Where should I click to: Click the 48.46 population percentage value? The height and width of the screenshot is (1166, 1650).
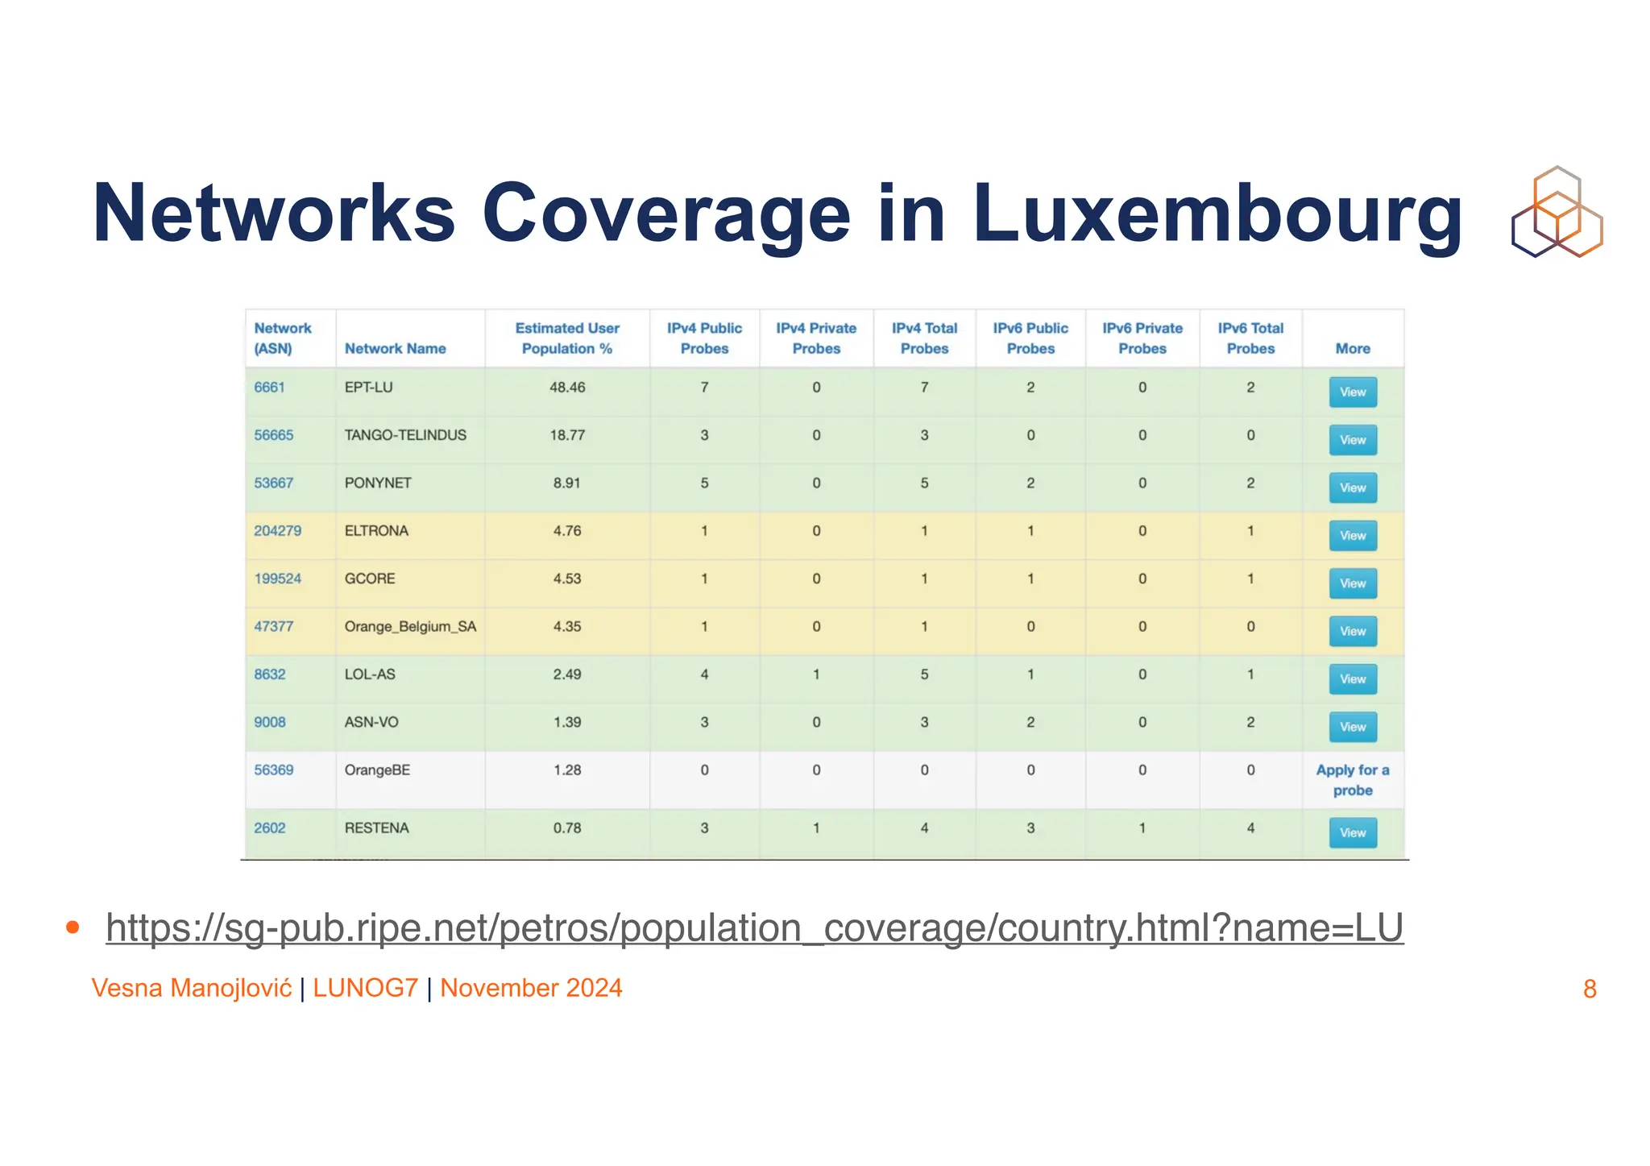(567, 388)
